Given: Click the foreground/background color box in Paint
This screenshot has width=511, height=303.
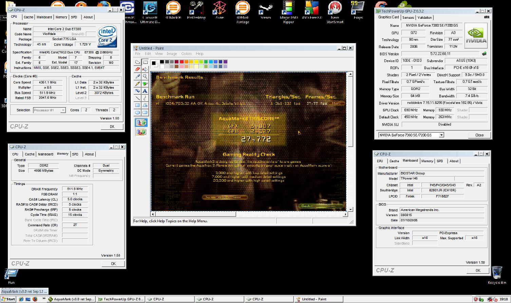Looking at the screenshot, I should coord(155,64).
